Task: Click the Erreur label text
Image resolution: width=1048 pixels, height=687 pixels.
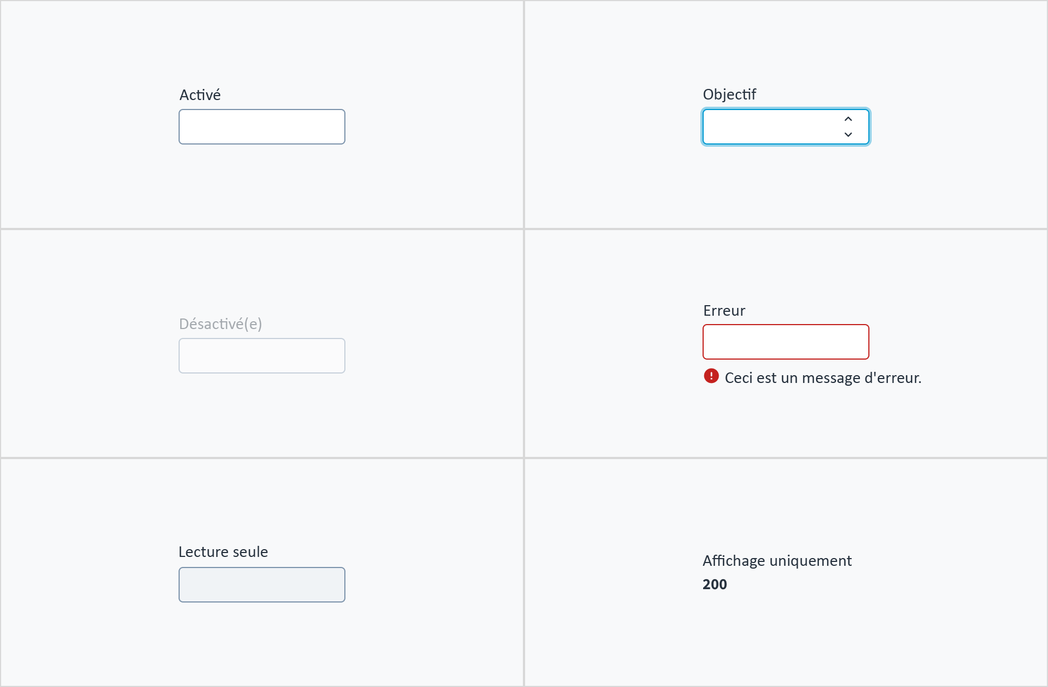Action: point(724,311)
